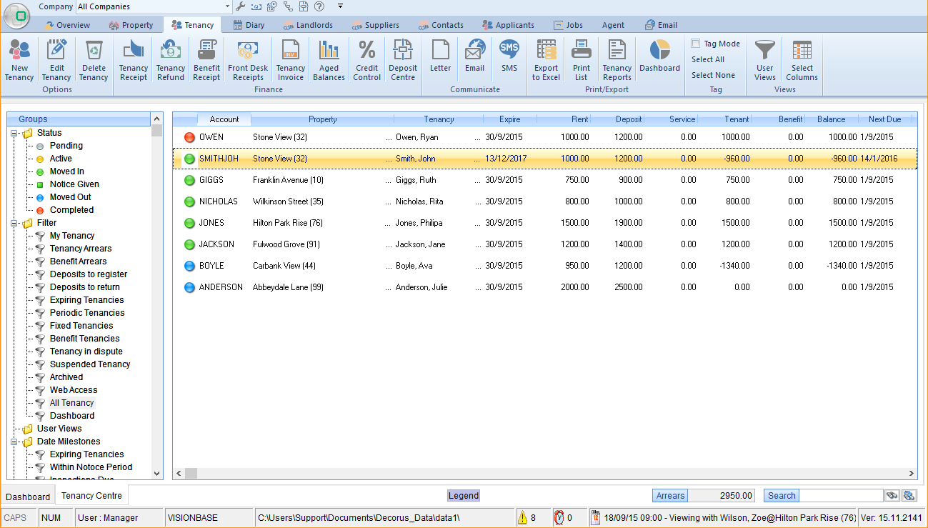Select the Tenancy Arrears filter

click(81, 249)
